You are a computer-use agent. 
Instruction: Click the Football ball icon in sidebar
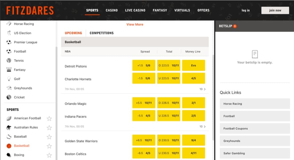tap(9, 51)
